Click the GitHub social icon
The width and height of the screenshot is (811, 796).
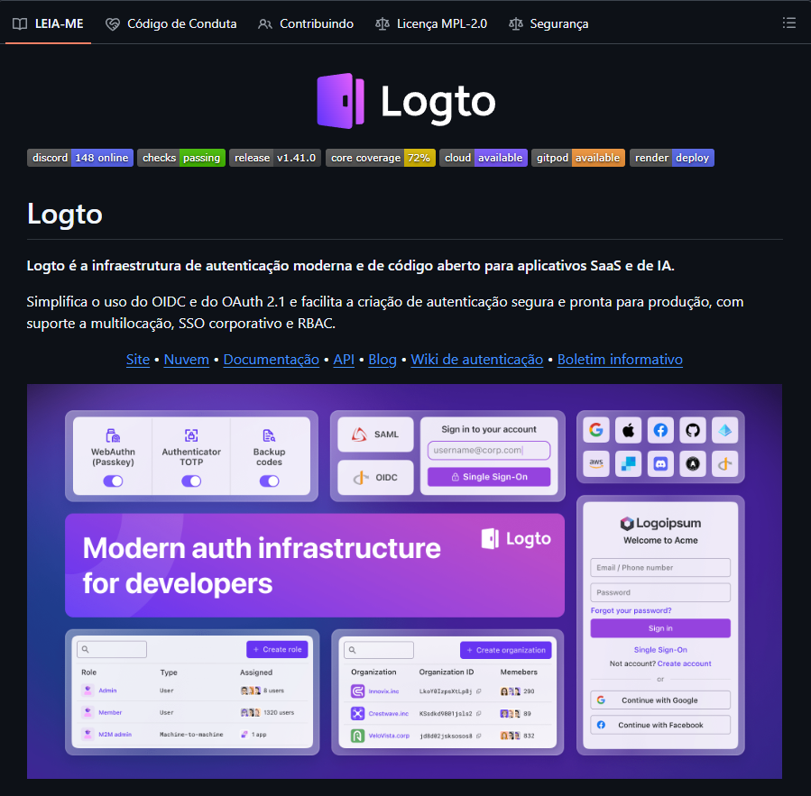tap(693, 430)
